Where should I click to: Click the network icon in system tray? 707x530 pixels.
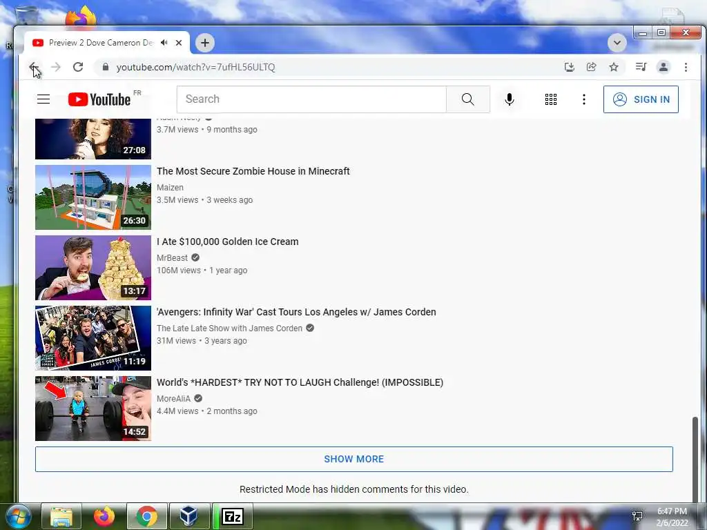[637, 516]
